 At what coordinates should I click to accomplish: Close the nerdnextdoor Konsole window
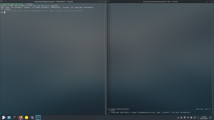point(105,2)
